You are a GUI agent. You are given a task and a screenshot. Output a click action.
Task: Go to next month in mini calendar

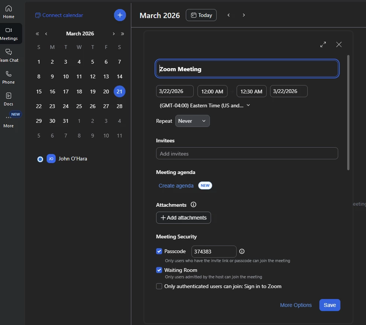click(114, 34)
